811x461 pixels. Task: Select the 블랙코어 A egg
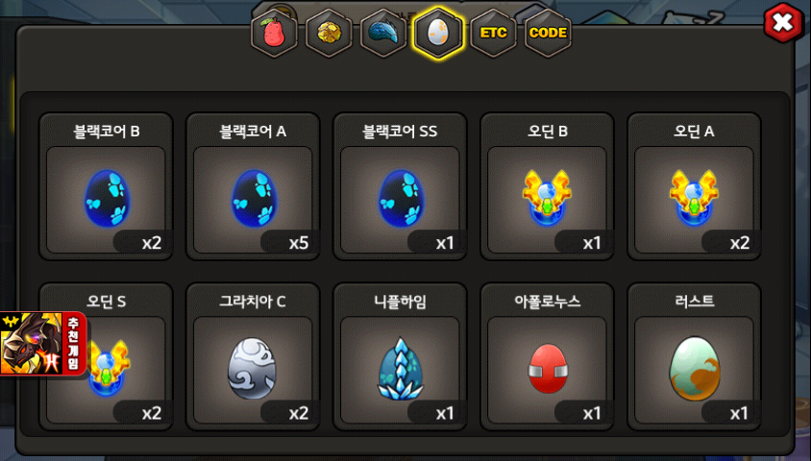253,186
